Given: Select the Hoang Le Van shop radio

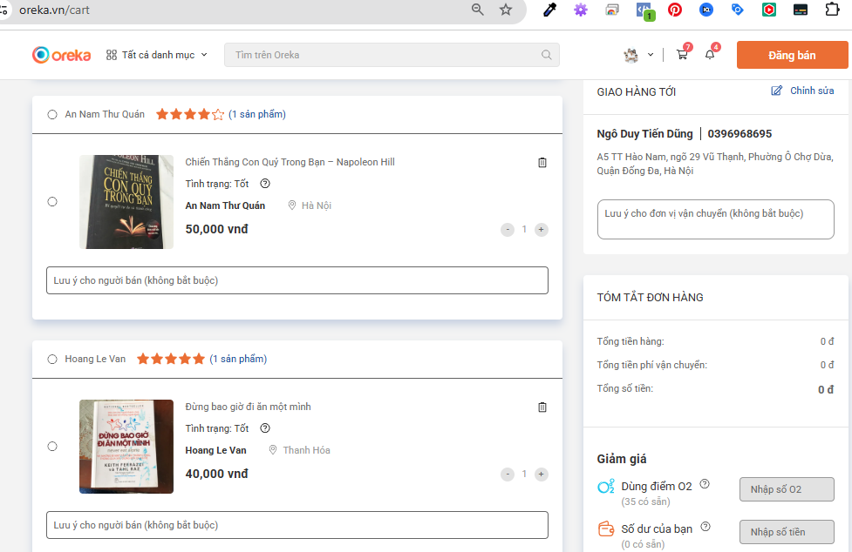Looking at the screenshot, I should (52, 360).
